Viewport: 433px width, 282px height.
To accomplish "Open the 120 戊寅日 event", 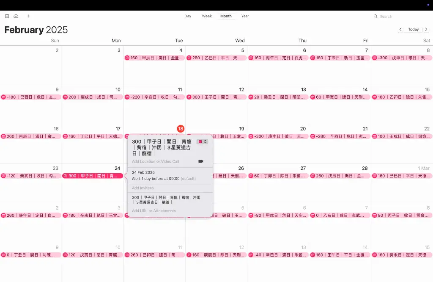I will pyautogui.click(x=93, y=255).
